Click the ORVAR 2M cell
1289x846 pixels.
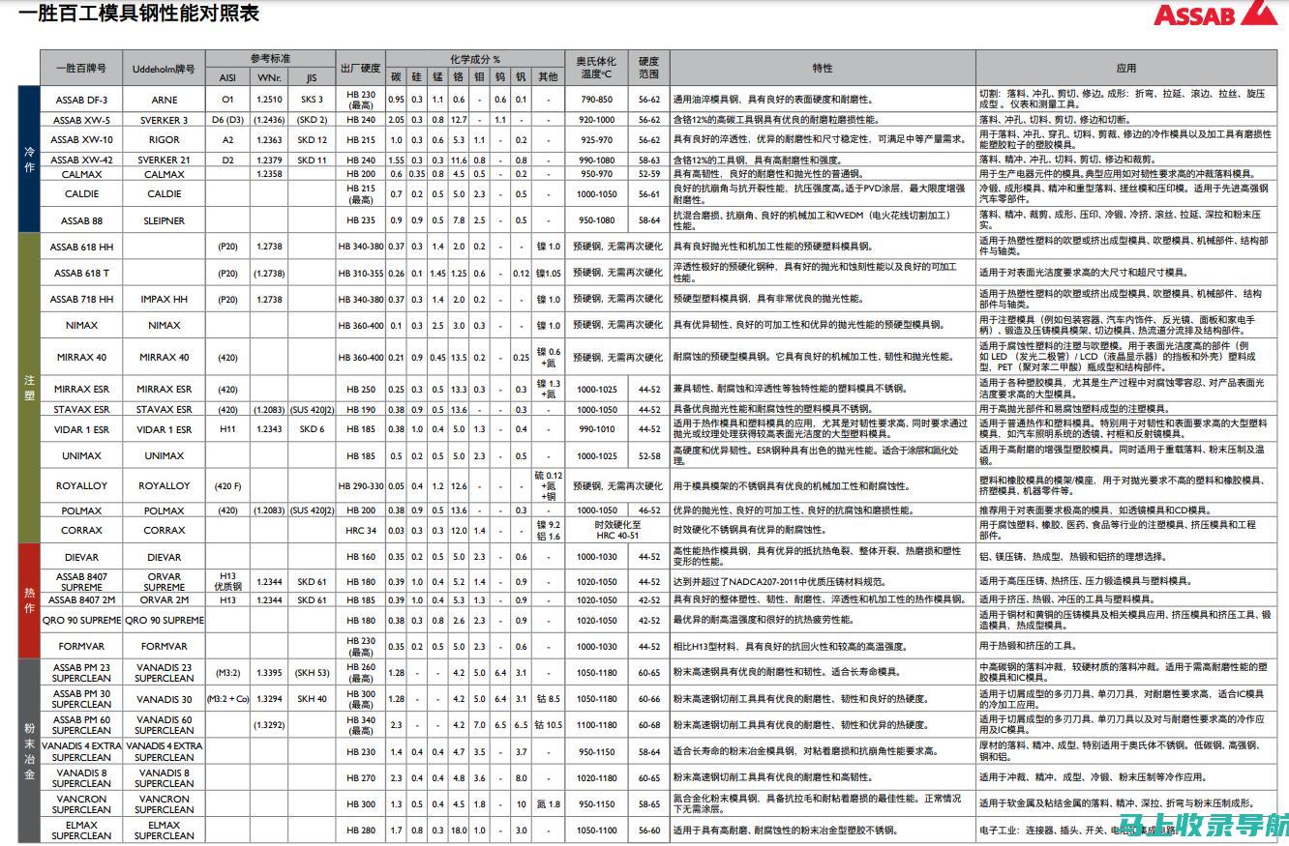tap(164, 599)
